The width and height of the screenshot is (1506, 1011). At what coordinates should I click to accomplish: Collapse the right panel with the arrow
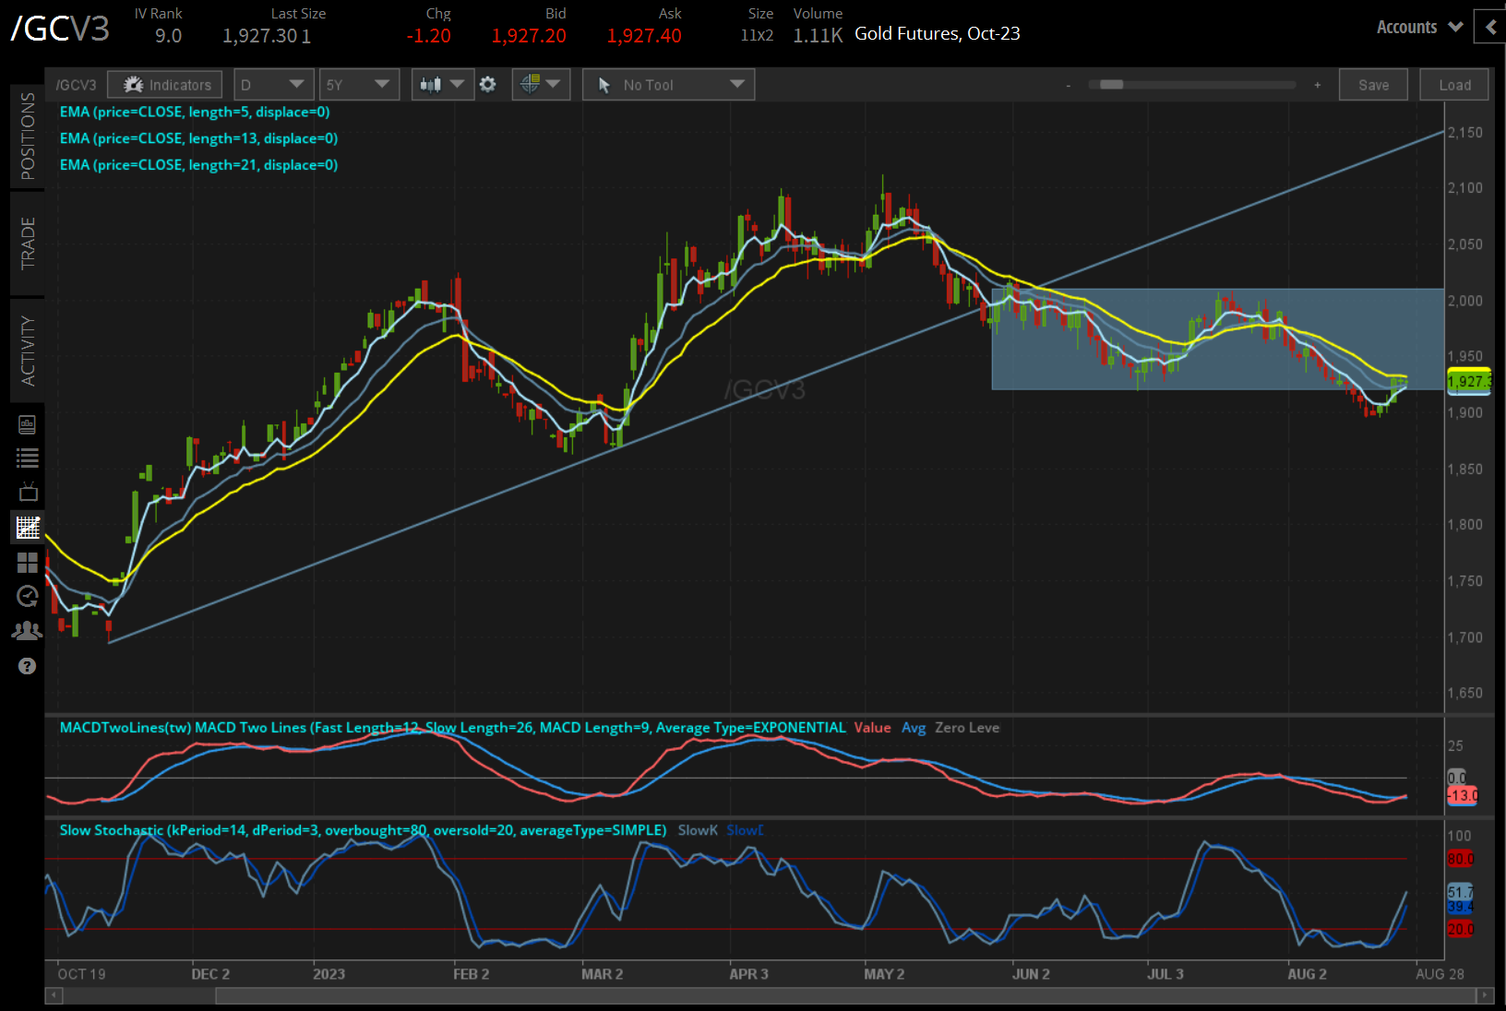1490,28
